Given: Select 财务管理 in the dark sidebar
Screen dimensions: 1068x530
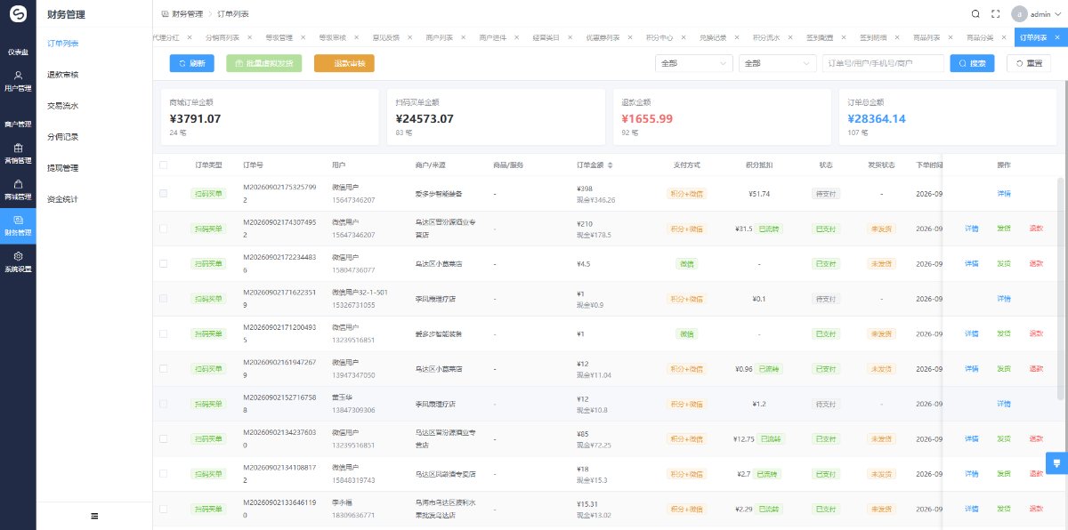Looking at the screenshot, I should (18, 226).
